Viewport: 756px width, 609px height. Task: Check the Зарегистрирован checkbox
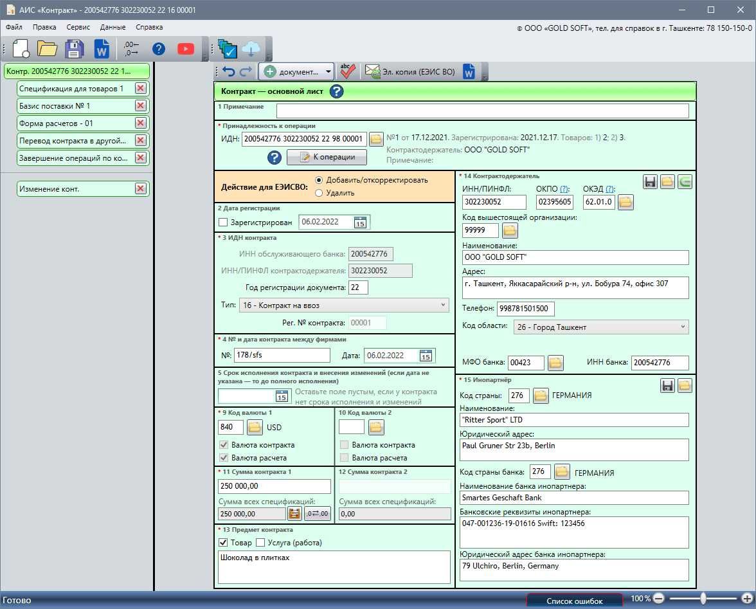pyautogui.click(x=222, y=223)
